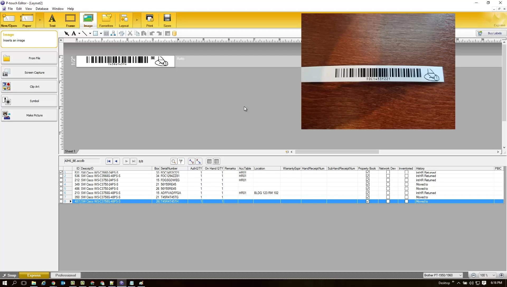
Task: Go to previous database record
Action: [x=116, y=161]
